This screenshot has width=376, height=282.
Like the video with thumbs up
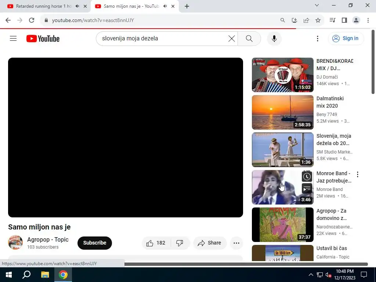tap(156, 243)
